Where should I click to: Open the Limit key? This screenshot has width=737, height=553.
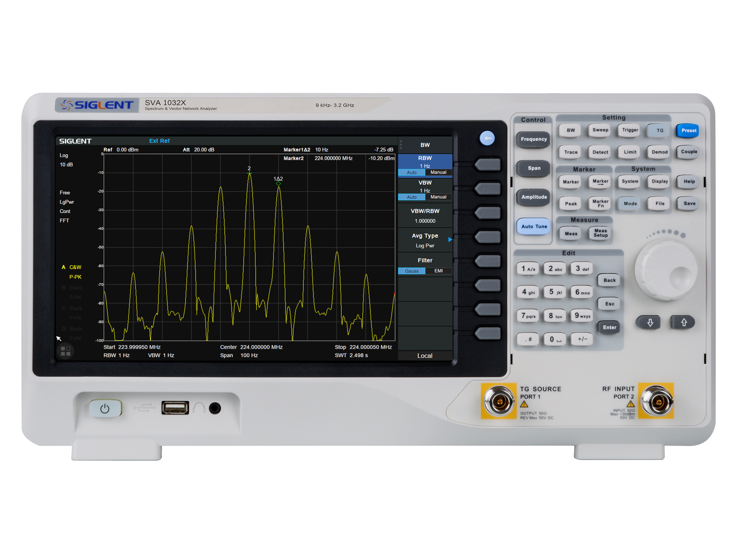point(630,152)
